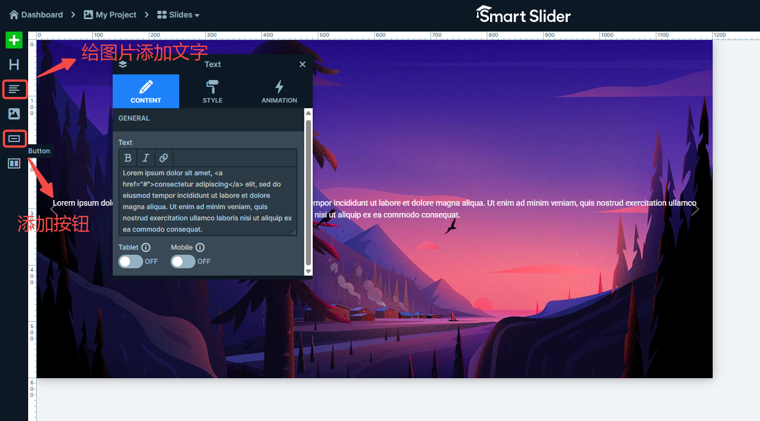Switch to the STYLE tab
This screenshot has width=760, height=421.
(x=212, y=91)
